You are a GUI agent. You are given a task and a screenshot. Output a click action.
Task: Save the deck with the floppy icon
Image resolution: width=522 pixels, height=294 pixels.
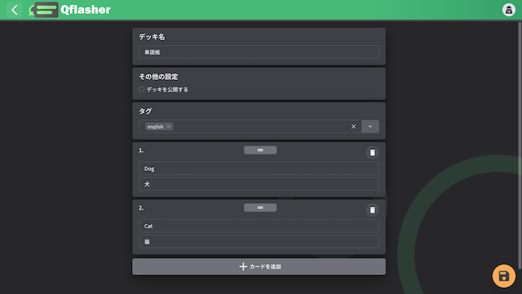503,276
